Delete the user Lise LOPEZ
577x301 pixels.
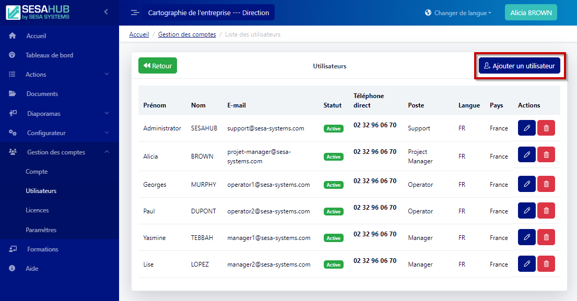[546, 264]
